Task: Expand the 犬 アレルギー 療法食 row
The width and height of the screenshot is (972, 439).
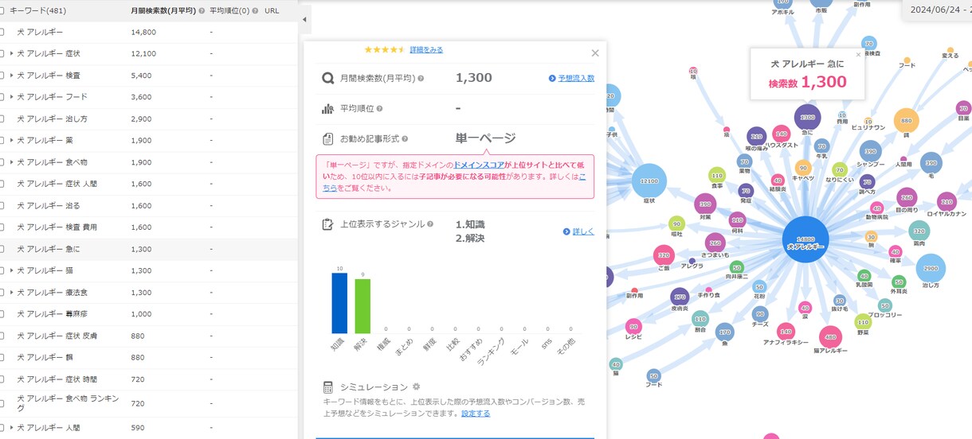Action: (x=12, y=293)
